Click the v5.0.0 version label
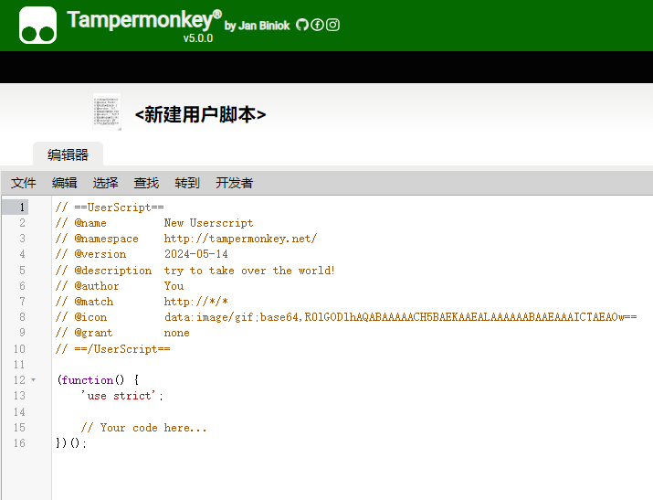 tap(198, 38)
